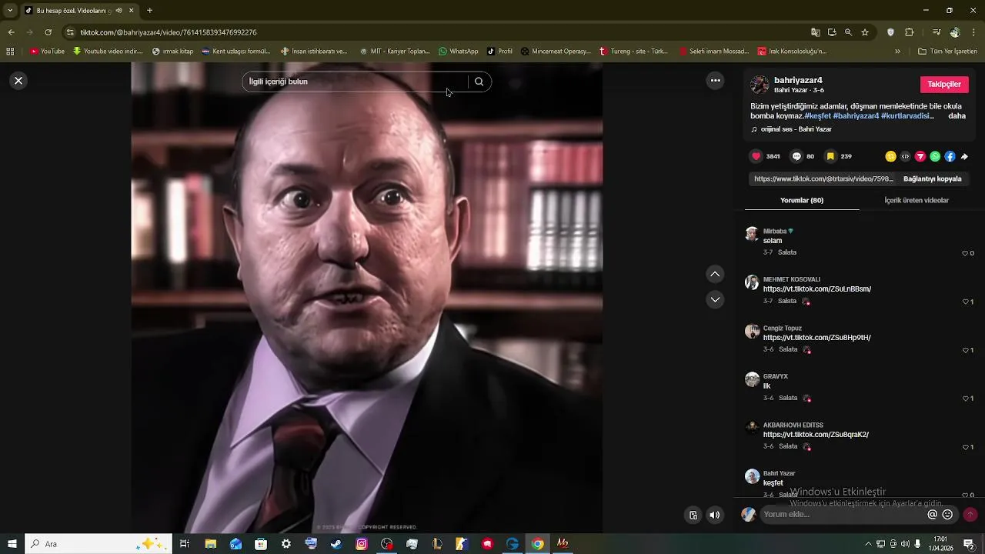Share the video to Facebook
This screenshot has width=985, height=554.
pyautogui.click(x=950, y=156)
